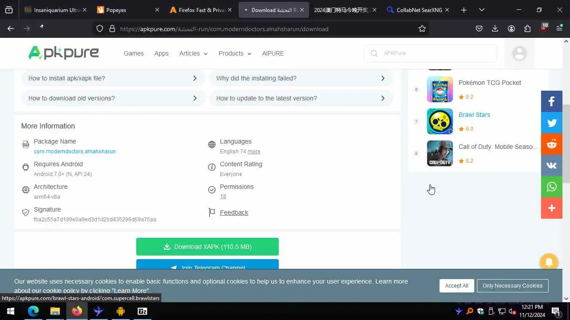Open the Feedback link

coord(234,212)
